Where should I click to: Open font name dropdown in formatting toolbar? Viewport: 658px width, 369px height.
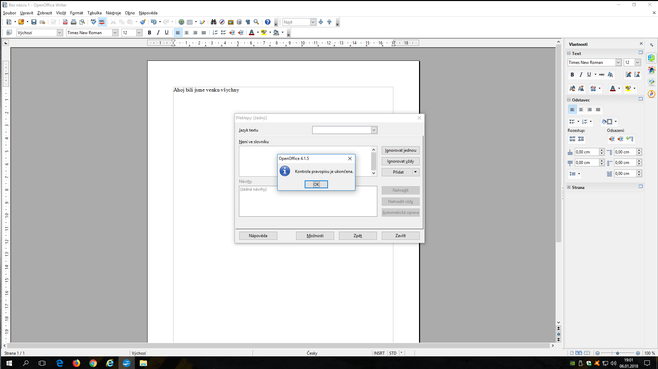(x=115, y=32)
